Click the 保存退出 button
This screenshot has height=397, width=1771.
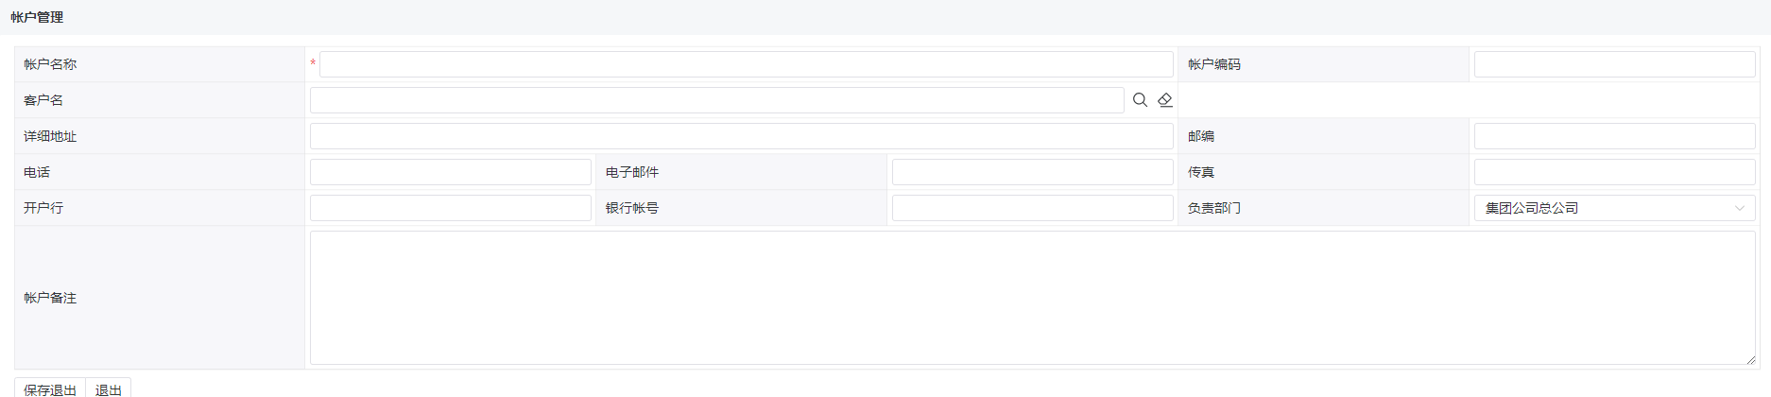[50, 388]
